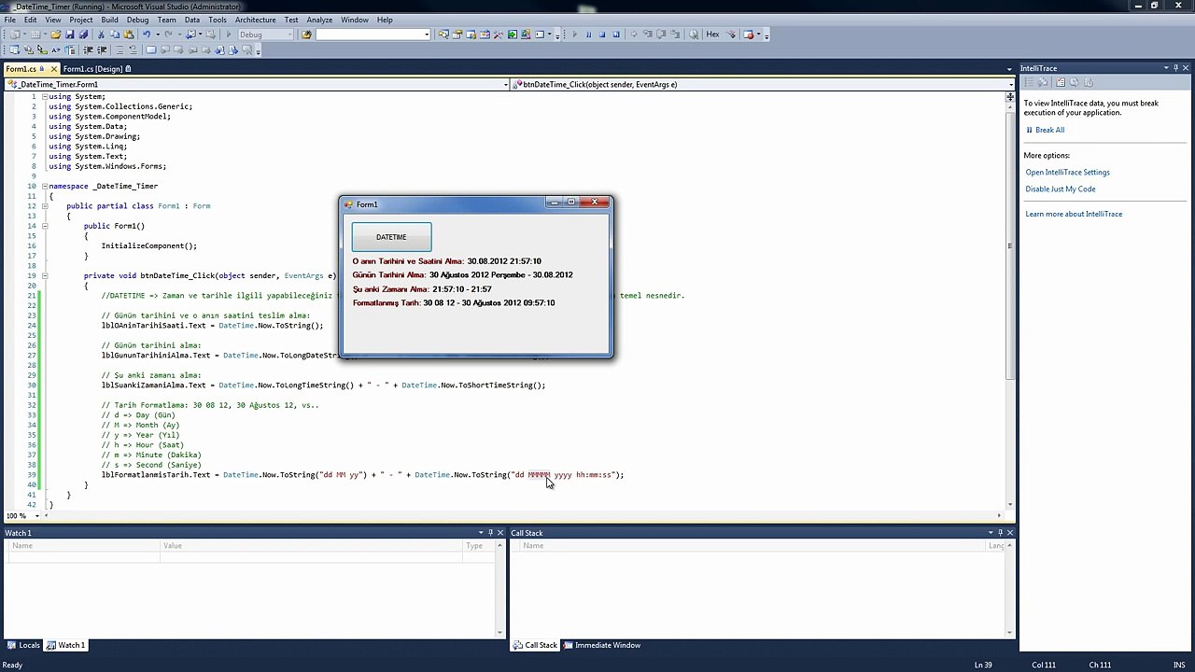Open IntelliTrace panel window position dropdown

point(1166,68)
